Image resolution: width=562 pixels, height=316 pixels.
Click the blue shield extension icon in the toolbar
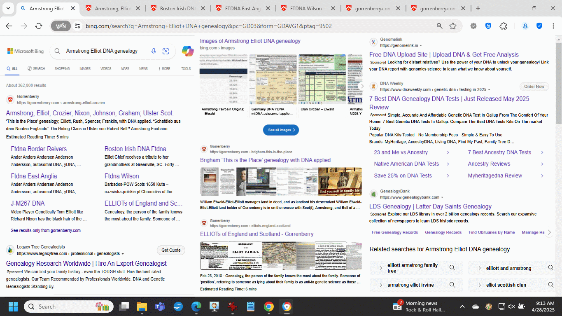(x=488, y=26)
